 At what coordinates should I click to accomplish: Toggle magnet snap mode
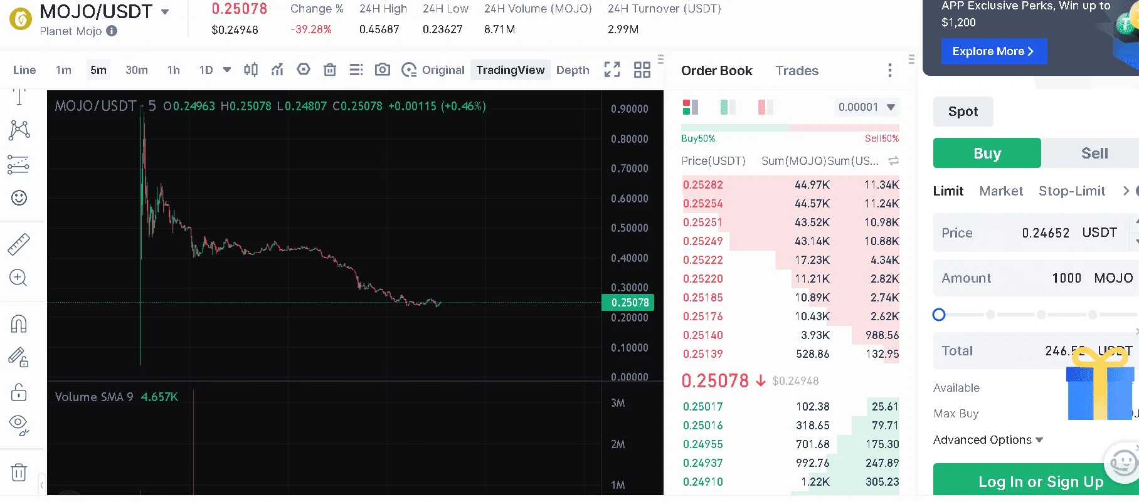[19, 324]
